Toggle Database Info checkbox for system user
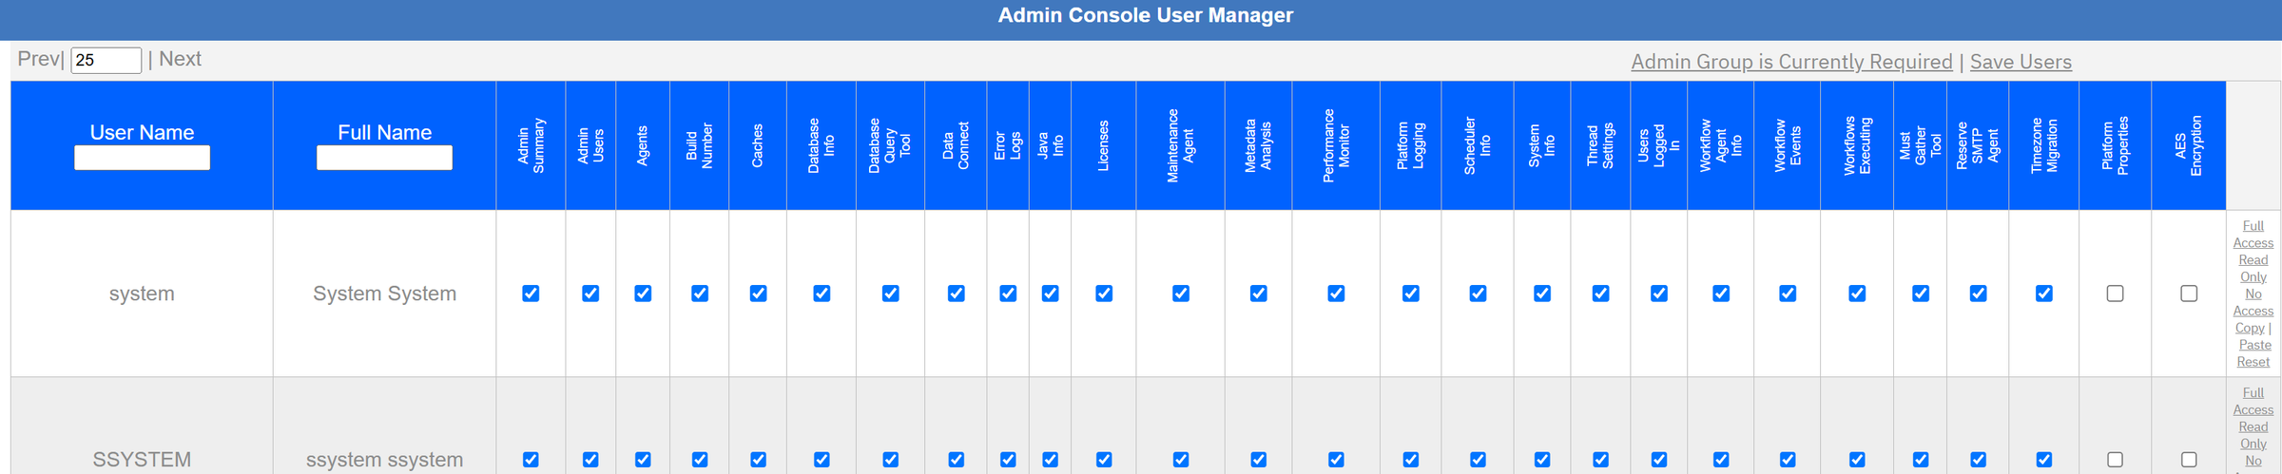The width and height of the screenshot is (2282, 474). coord(822,294)
